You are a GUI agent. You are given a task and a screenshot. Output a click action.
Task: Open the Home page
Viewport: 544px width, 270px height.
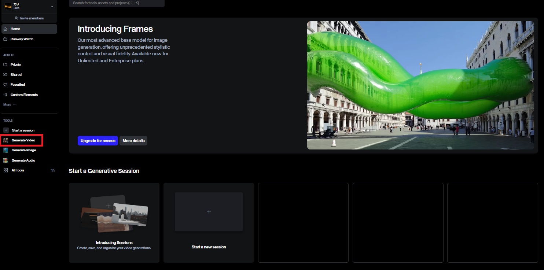pos(29,29)
